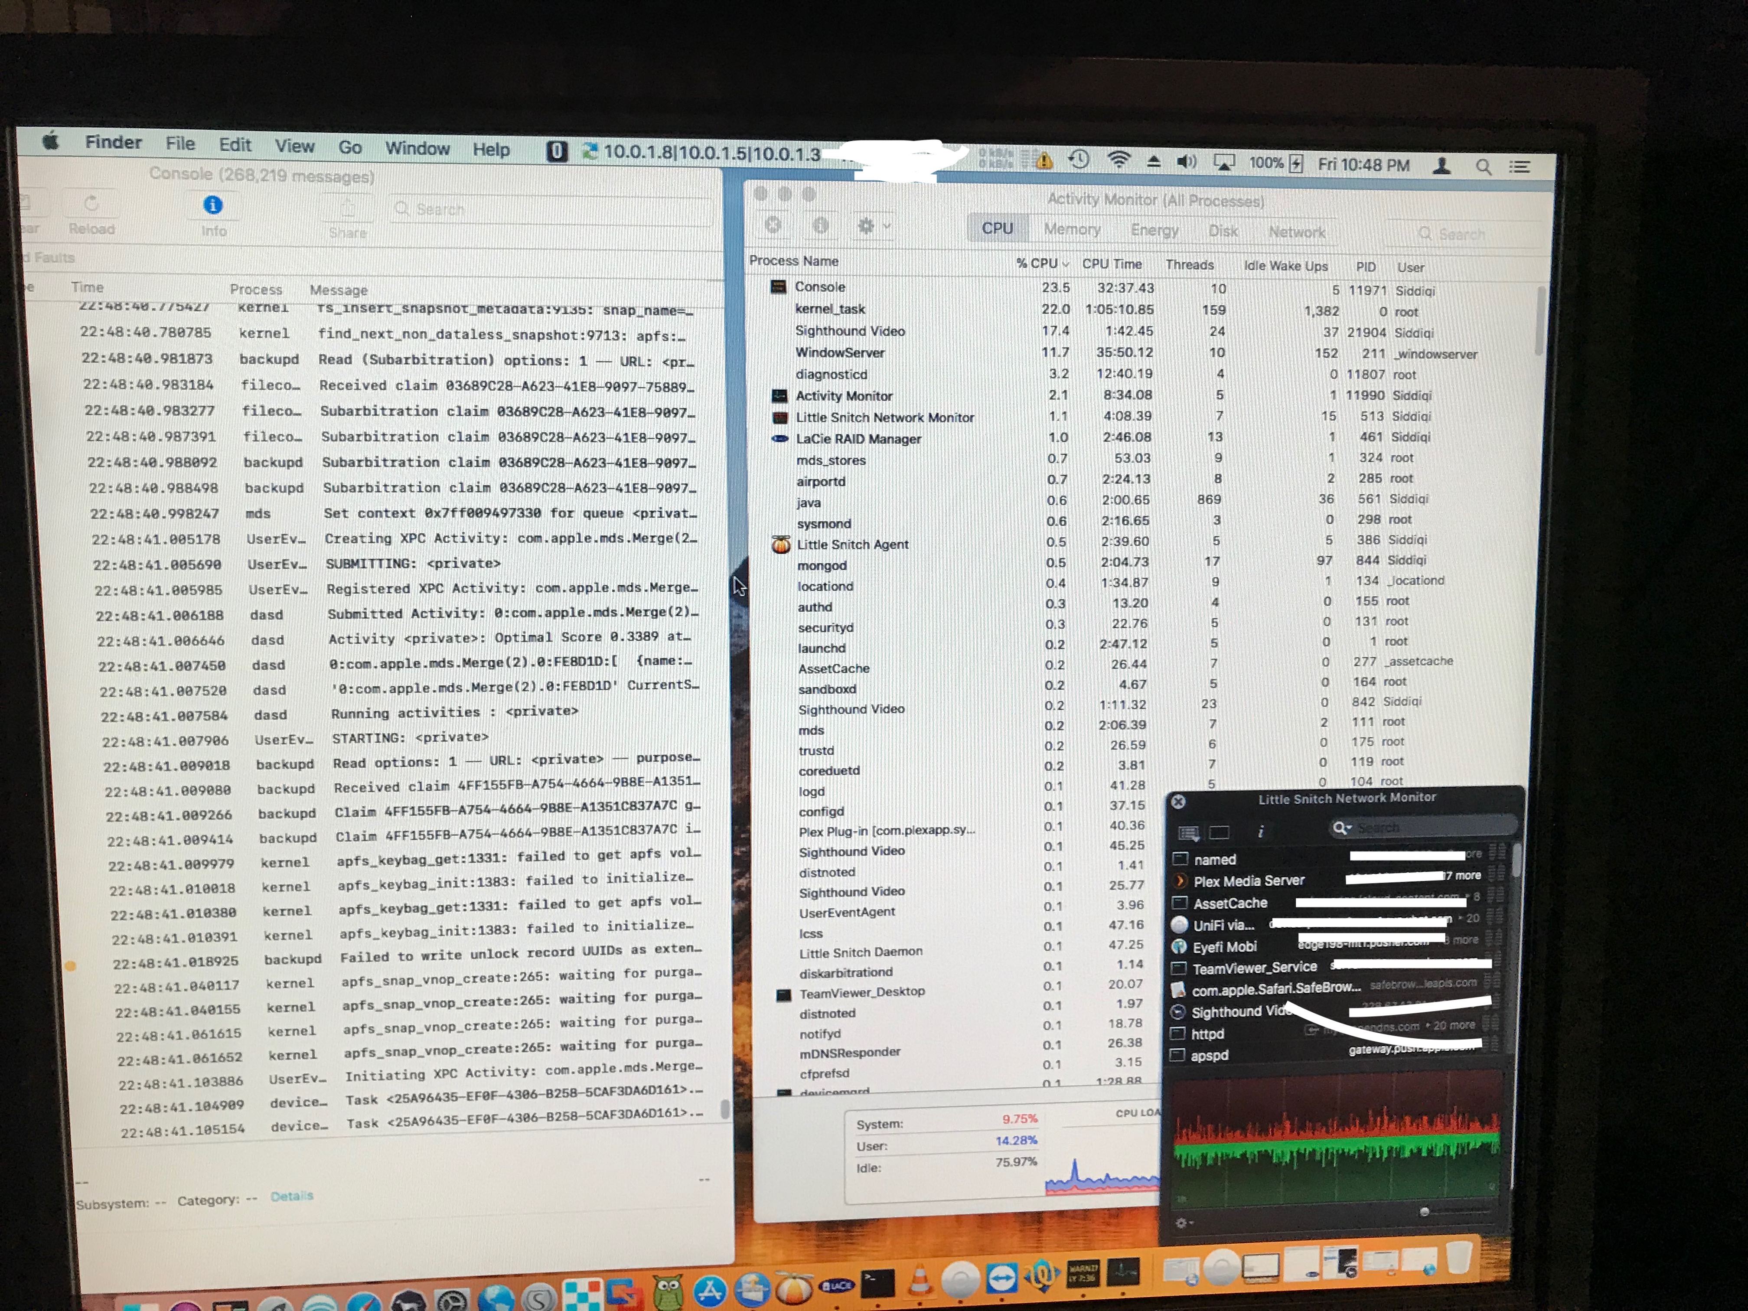
Task: Open the Wi-Fi menu bar icon
Action: pos(1118,160)
